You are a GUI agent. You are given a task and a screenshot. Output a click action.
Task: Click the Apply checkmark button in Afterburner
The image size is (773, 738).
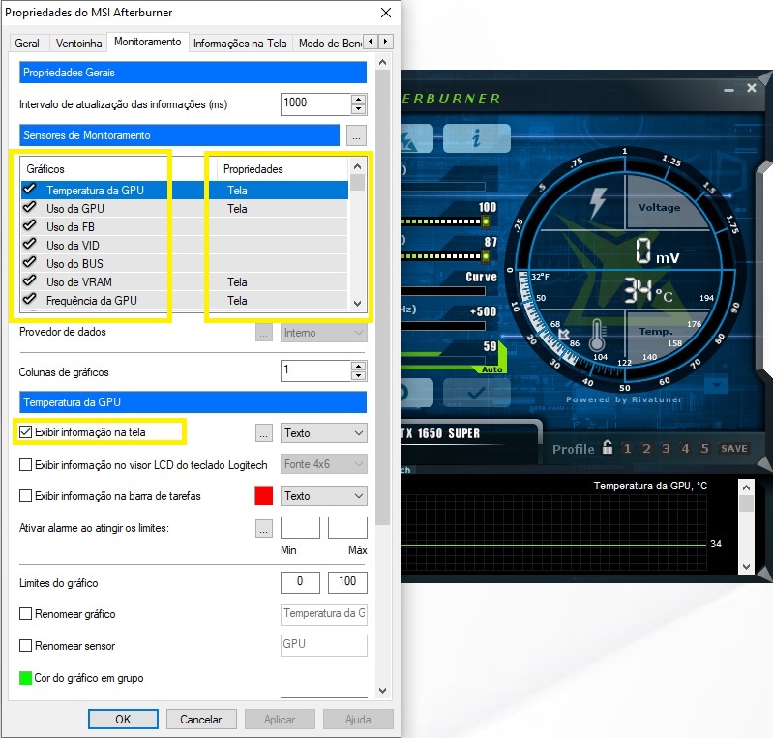click(x=476, y=393)
